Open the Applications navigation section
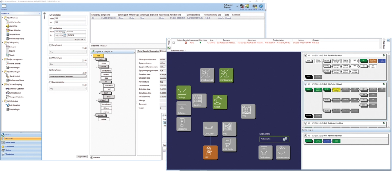Image resolution: width=392 pixels, height=171 pixels. pyautogui.click(x=21, y=142)
